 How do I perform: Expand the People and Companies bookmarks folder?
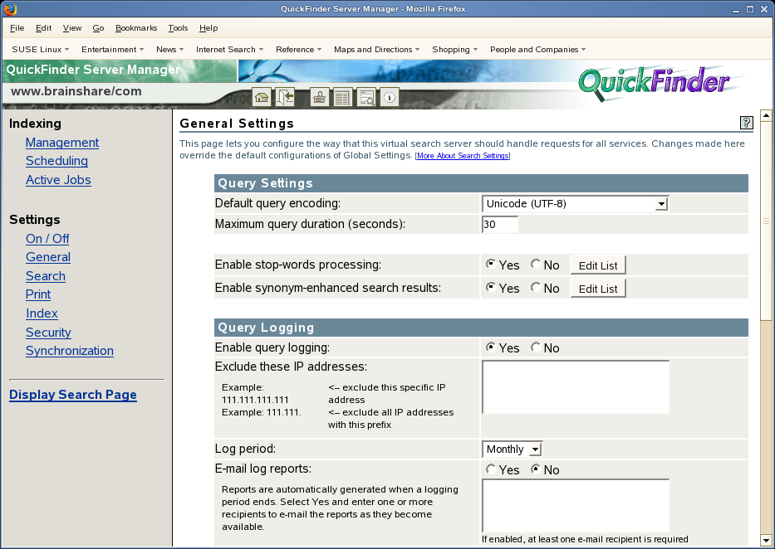tap(537, 49)
